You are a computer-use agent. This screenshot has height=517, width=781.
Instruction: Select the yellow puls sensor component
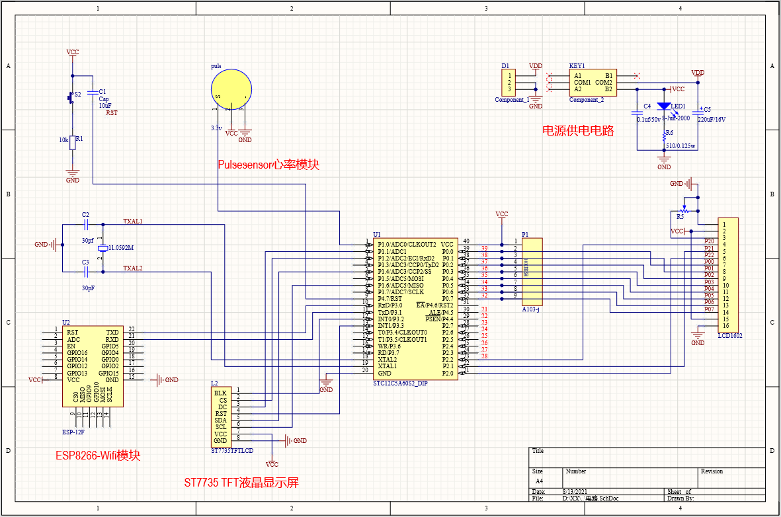coord(231,90)
